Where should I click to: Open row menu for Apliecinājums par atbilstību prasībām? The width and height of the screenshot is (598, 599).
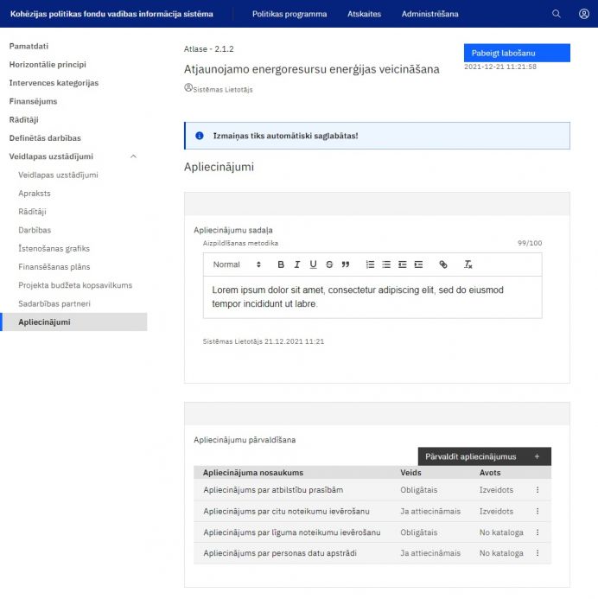538,490
